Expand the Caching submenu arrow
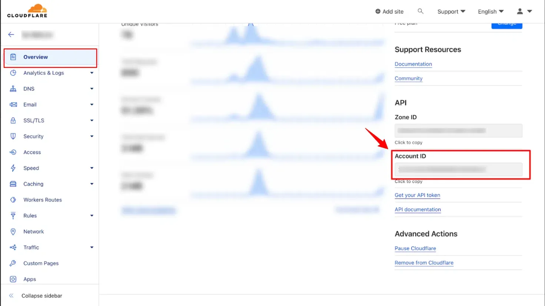545x306 pixels. click(92, 184)
